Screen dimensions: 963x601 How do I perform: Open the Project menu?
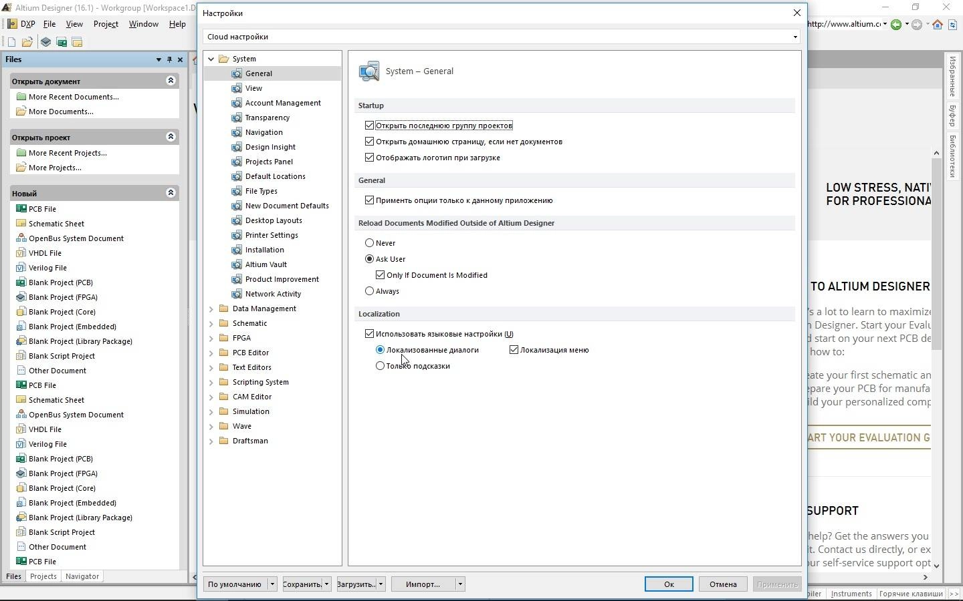(106, 24)
